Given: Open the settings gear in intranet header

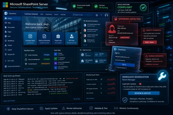Looking at the screenshot, I should 97,15.
